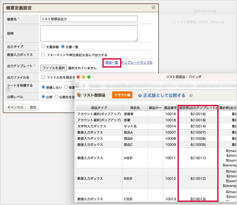Click the ${10014} cell
This screenshot has width=237, height=205.
click(x=198, y=126)
